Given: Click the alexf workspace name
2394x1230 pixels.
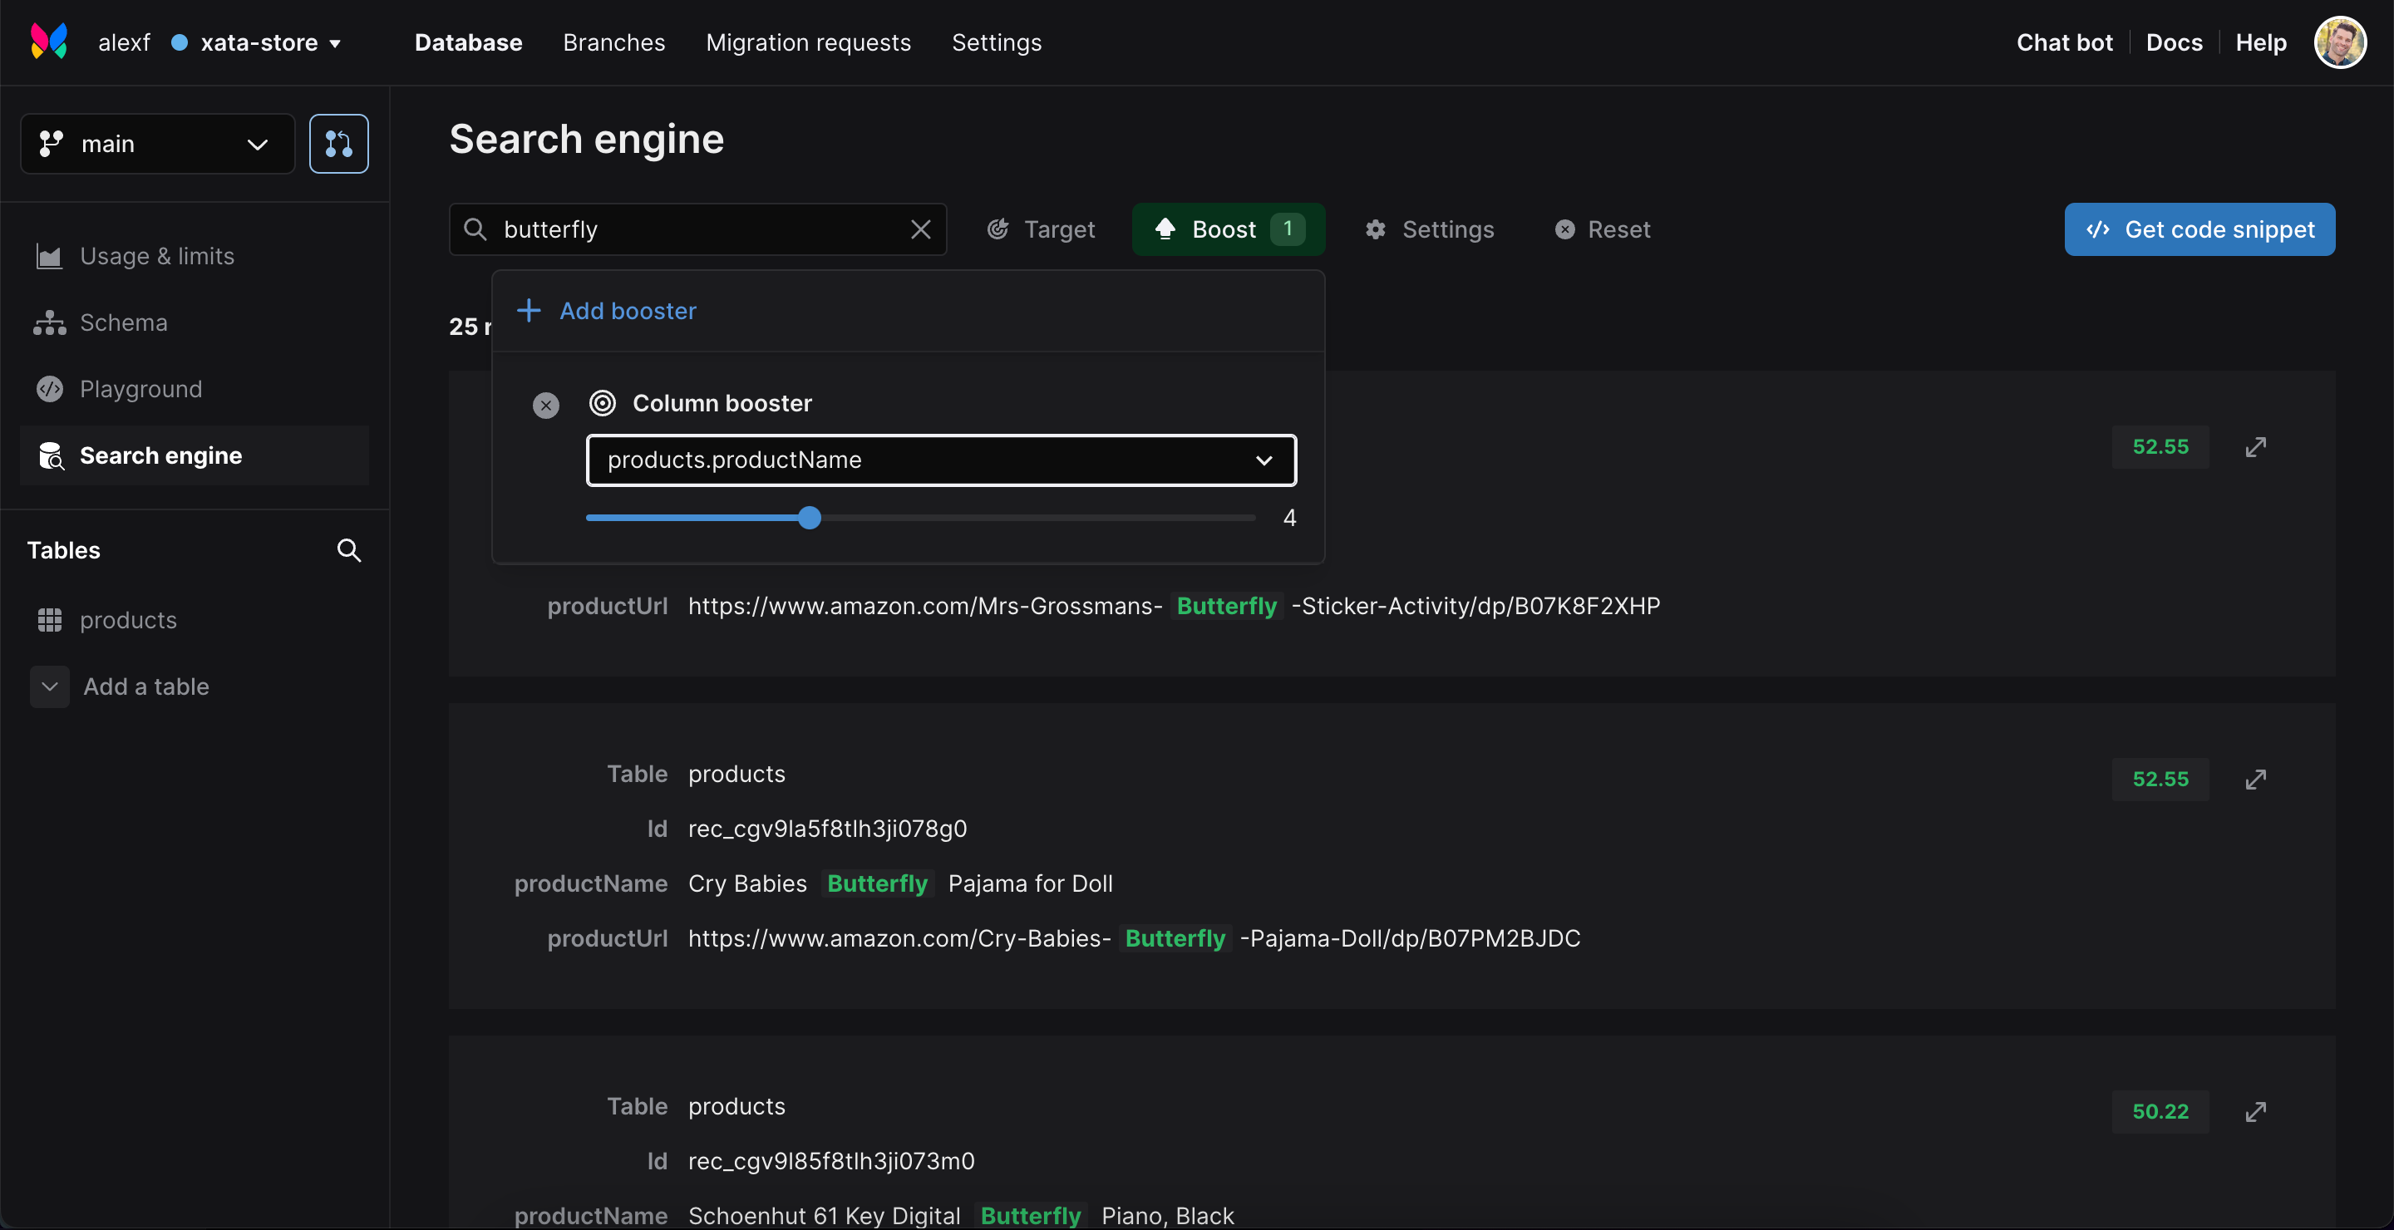Looking at the screenshot, I should tap(124, 42).
